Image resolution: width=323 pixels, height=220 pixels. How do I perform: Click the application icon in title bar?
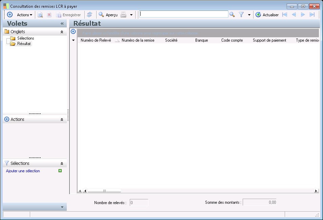pyautogui.click(x=6, y=6)
